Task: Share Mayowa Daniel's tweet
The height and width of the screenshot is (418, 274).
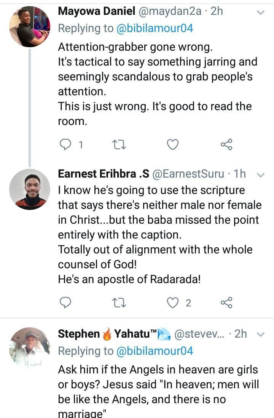Action: click(x=226, y=145)
